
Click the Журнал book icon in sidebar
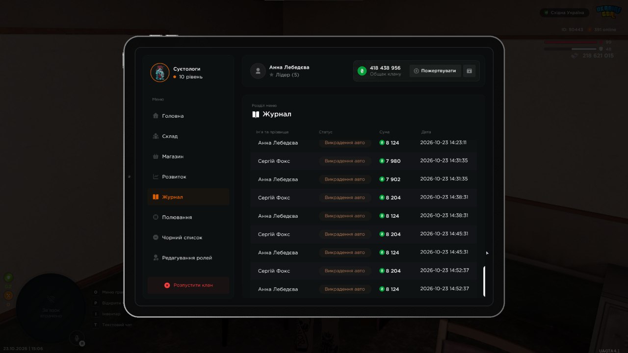pyautogui.click(x=156, y=197)
